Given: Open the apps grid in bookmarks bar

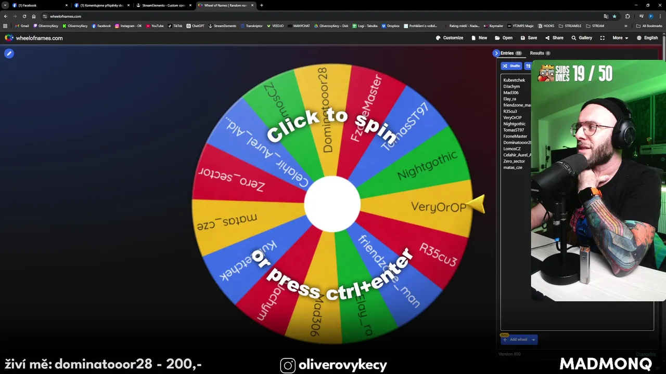Looking at the screenshot, I should click(6, 25).
